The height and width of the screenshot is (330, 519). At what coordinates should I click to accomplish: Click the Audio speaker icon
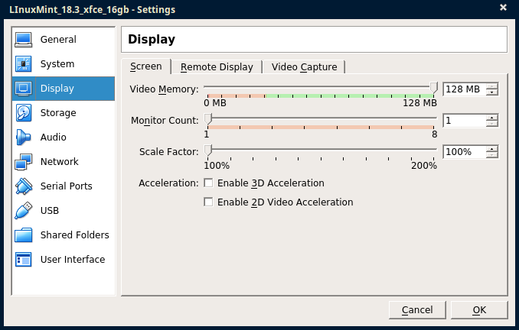coord(23,137)
